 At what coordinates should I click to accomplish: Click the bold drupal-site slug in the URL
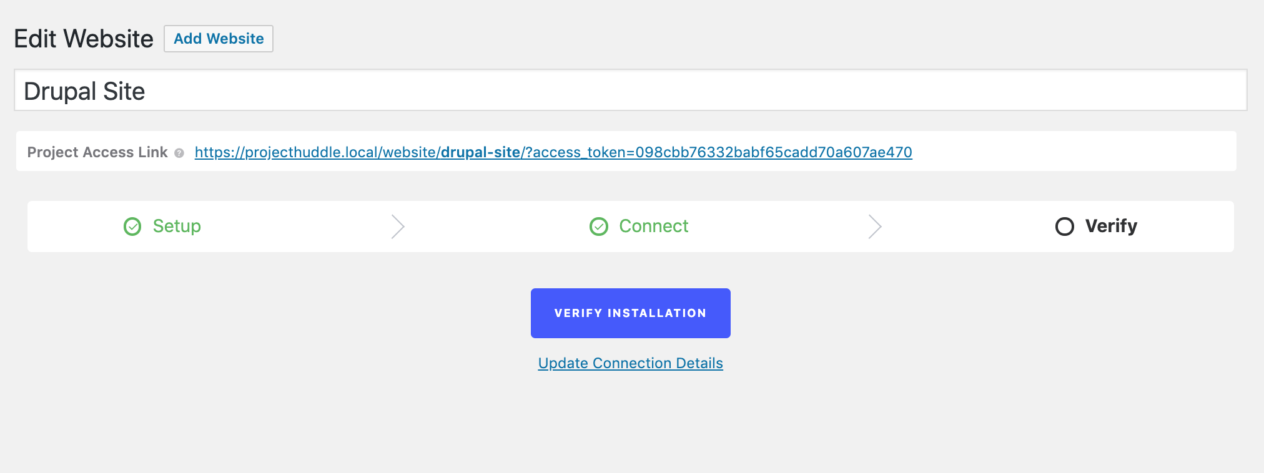point(480,152)
